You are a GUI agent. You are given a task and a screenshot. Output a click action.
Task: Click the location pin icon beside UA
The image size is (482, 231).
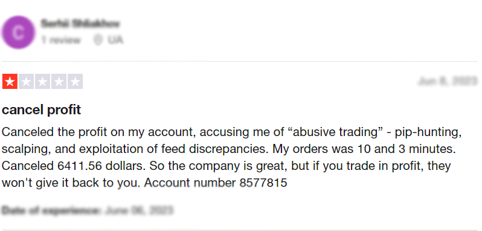(98, 40)
